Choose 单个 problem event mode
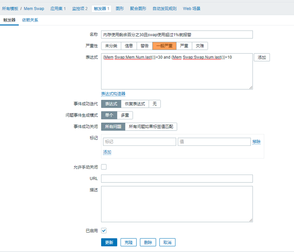The width and height of the screenshot is (294, 252). pos(109,115)
